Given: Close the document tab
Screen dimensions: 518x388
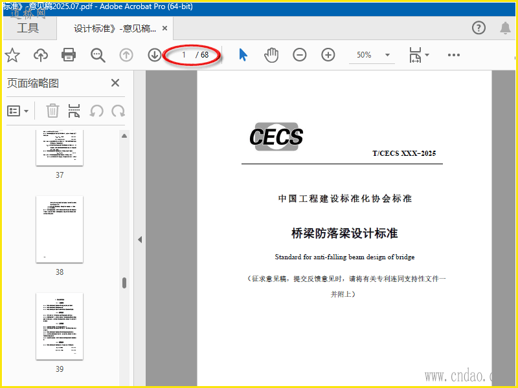Looking at the screenshot, I should click(164, 28).
